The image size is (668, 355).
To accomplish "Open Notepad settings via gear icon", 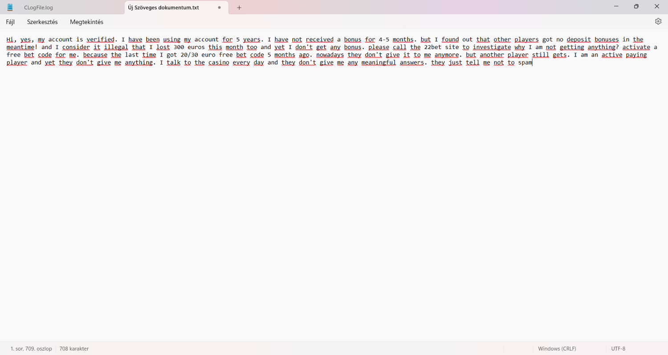I will click(658, 21).
